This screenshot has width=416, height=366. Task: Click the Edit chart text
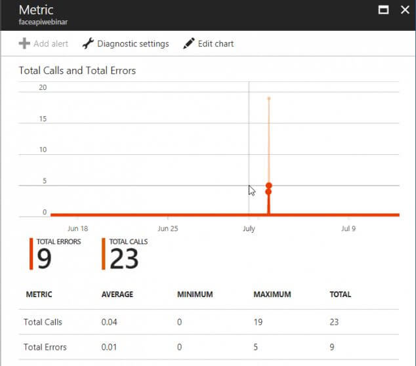point(216,44)
